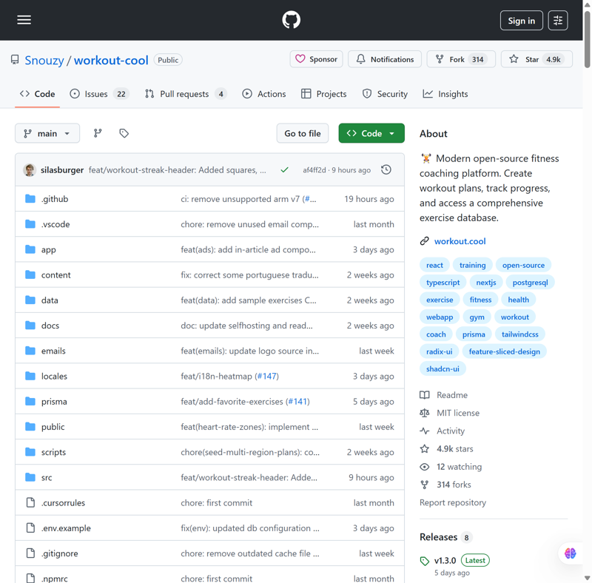Image resolution: width=592 pixels, height=583 pixels.
Task: Switch to the Code tab
Action: pos(38,94)
